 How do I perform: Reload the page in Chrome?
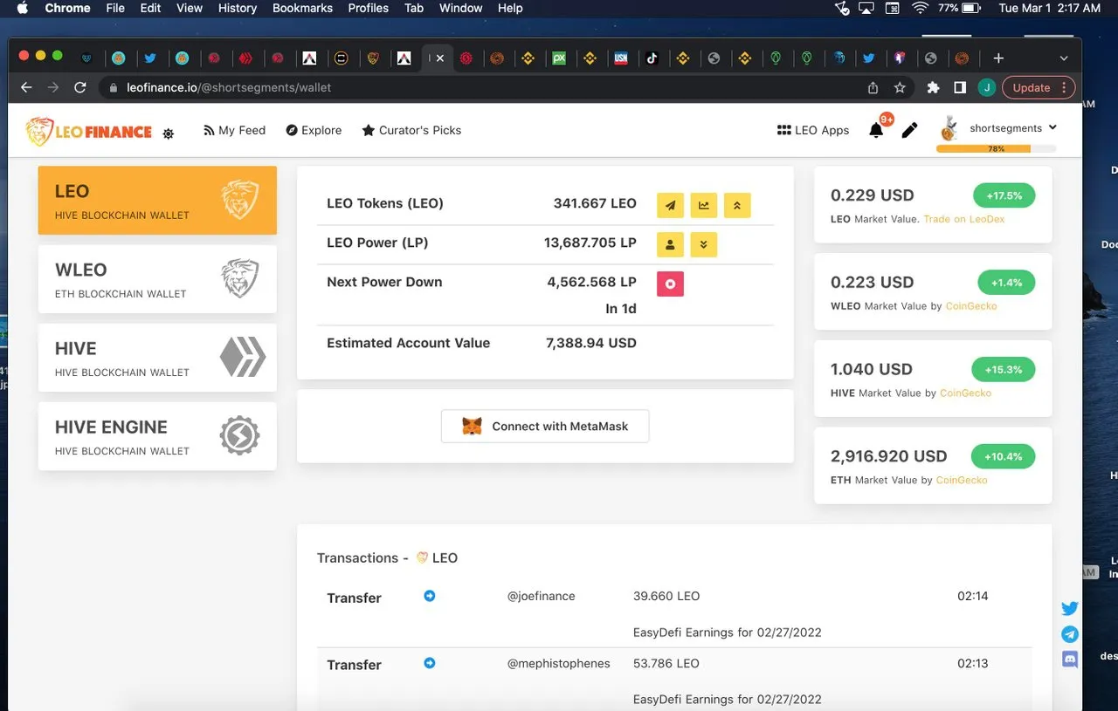[80, 87]
